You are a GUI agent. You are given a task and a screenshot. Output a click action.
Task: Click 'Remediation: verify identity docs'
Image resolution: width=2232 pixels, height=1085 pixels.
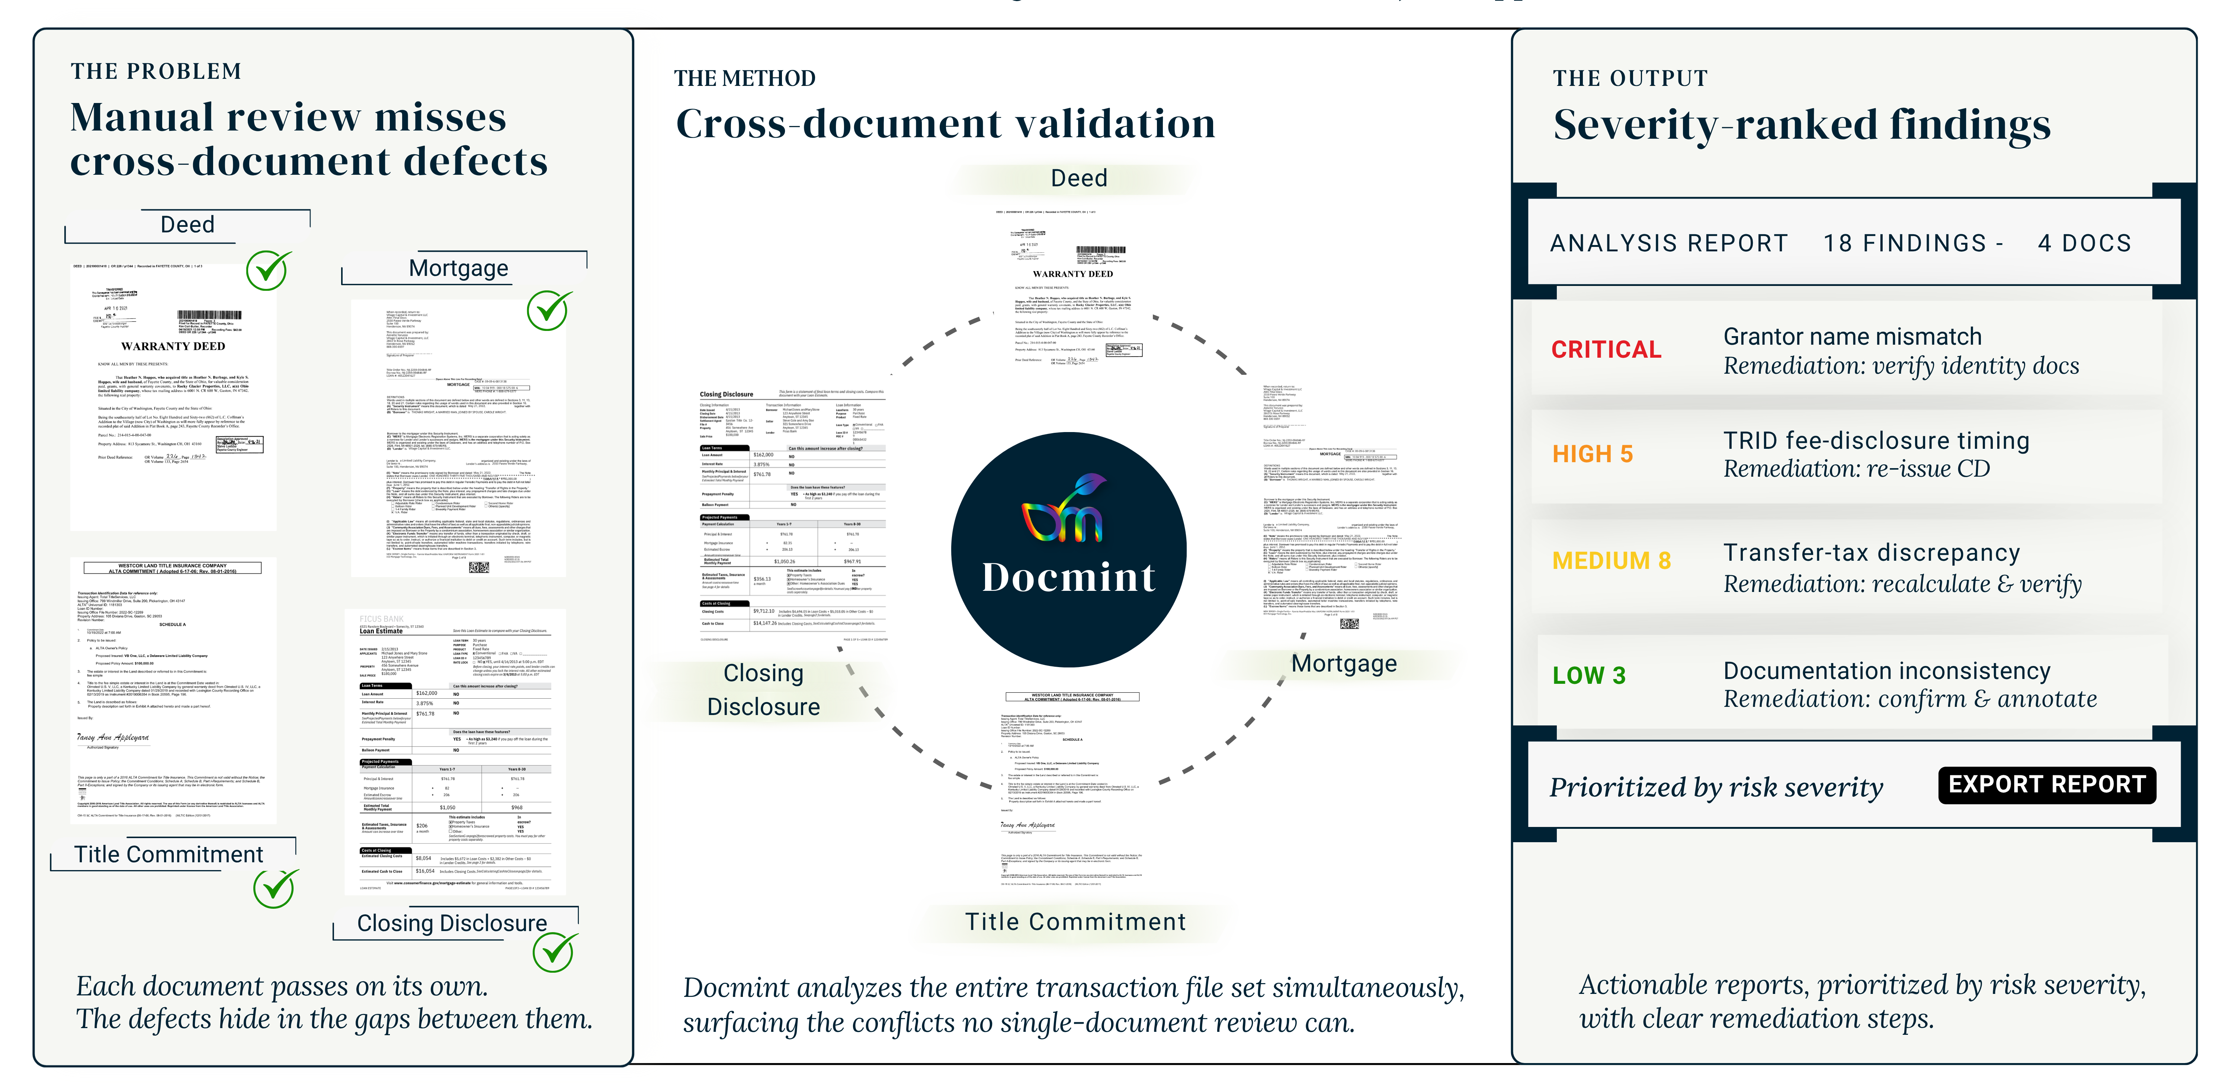tap(1901, 366)
